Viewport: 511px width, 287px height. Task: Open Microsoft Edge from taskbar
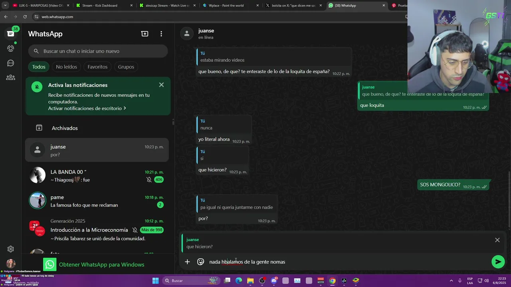239,281
